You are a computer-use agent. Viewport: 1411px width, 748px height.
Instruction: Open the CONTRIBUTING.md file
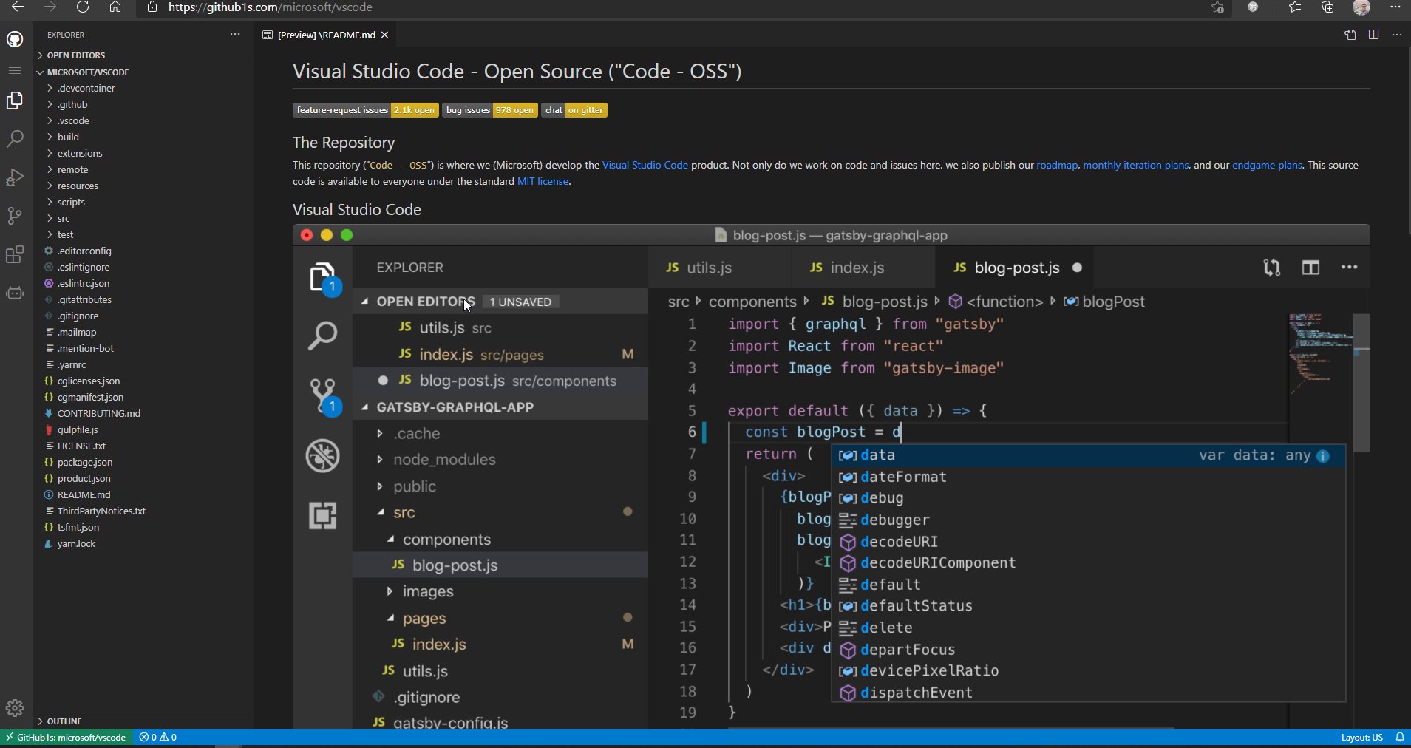pyautogui.click(x=145, y=414)
